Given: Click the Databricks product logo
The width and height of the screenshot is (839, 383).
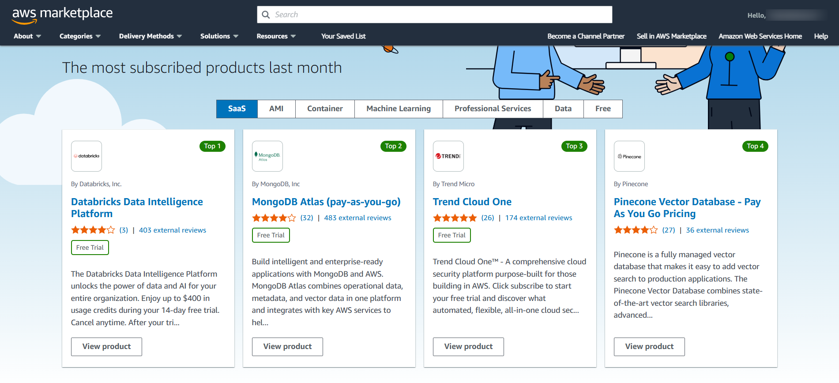Looking at the screenshot, I should click(x=87, y=156).
